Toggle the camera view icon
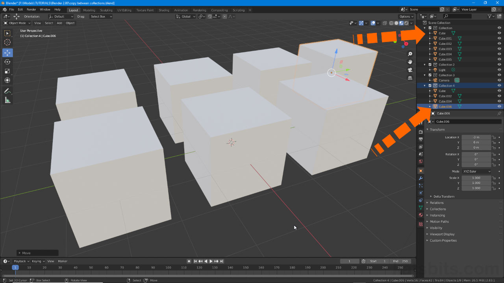Screen dimensions: 504x283 [410, 70]
